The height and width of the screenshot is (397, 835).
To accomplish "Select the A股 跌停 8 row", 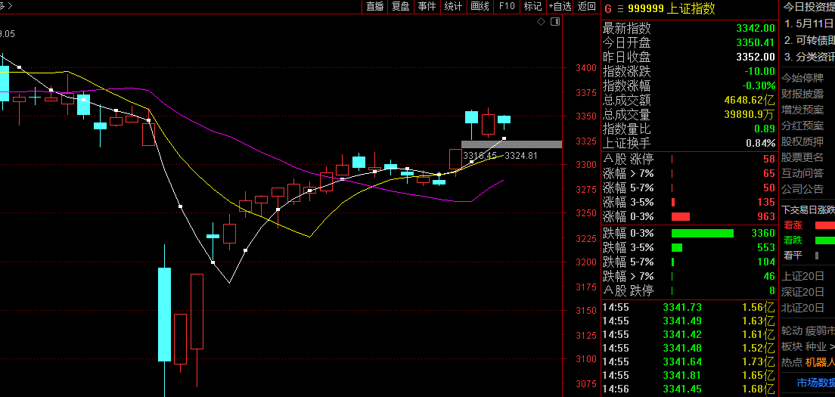I will click(x=689, y=290).
